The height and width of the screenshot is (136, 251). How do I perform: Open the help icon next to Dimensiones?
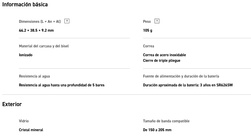coord(67,21)
